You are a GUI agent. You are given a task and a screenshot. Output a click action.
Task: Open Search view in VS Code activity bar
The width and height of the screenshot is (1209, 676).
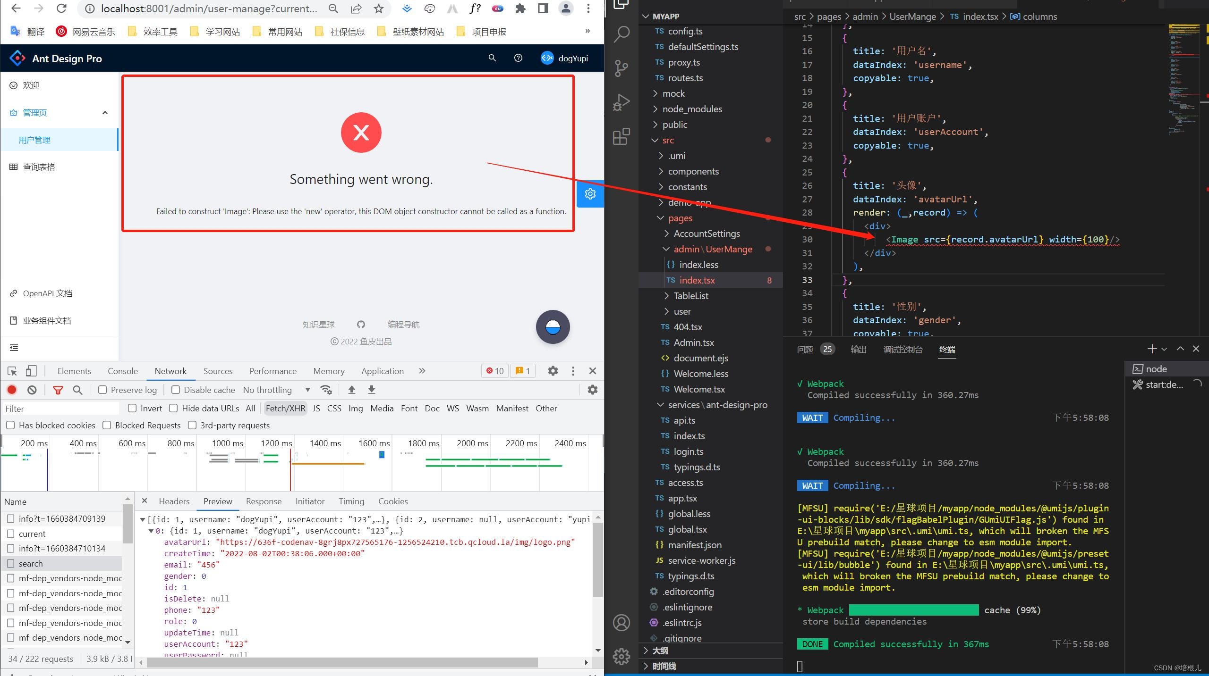click(x=621, y=34)
